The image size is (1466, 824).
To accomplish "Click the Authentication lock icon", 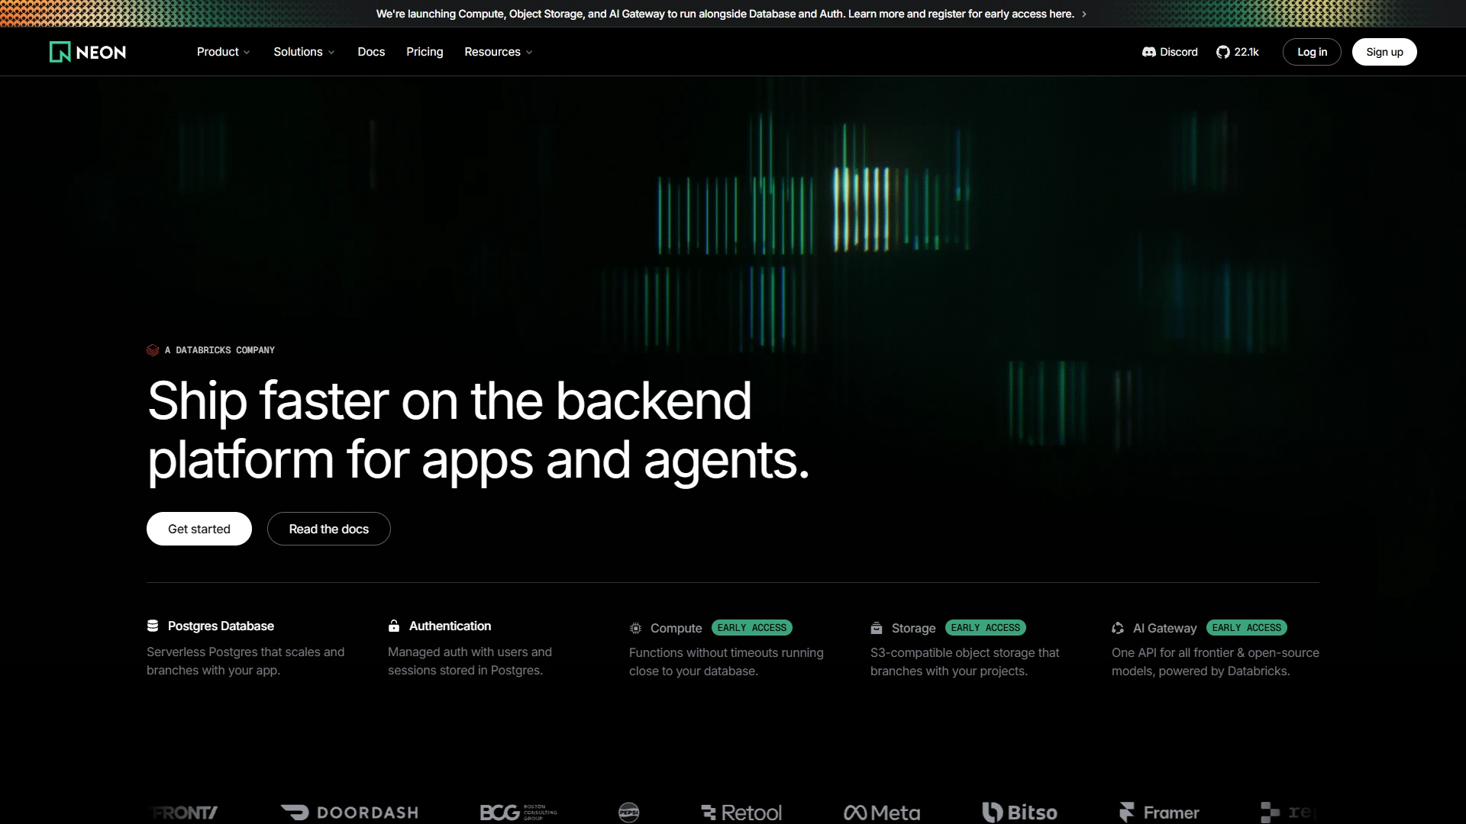I will (x=394, y=626).
